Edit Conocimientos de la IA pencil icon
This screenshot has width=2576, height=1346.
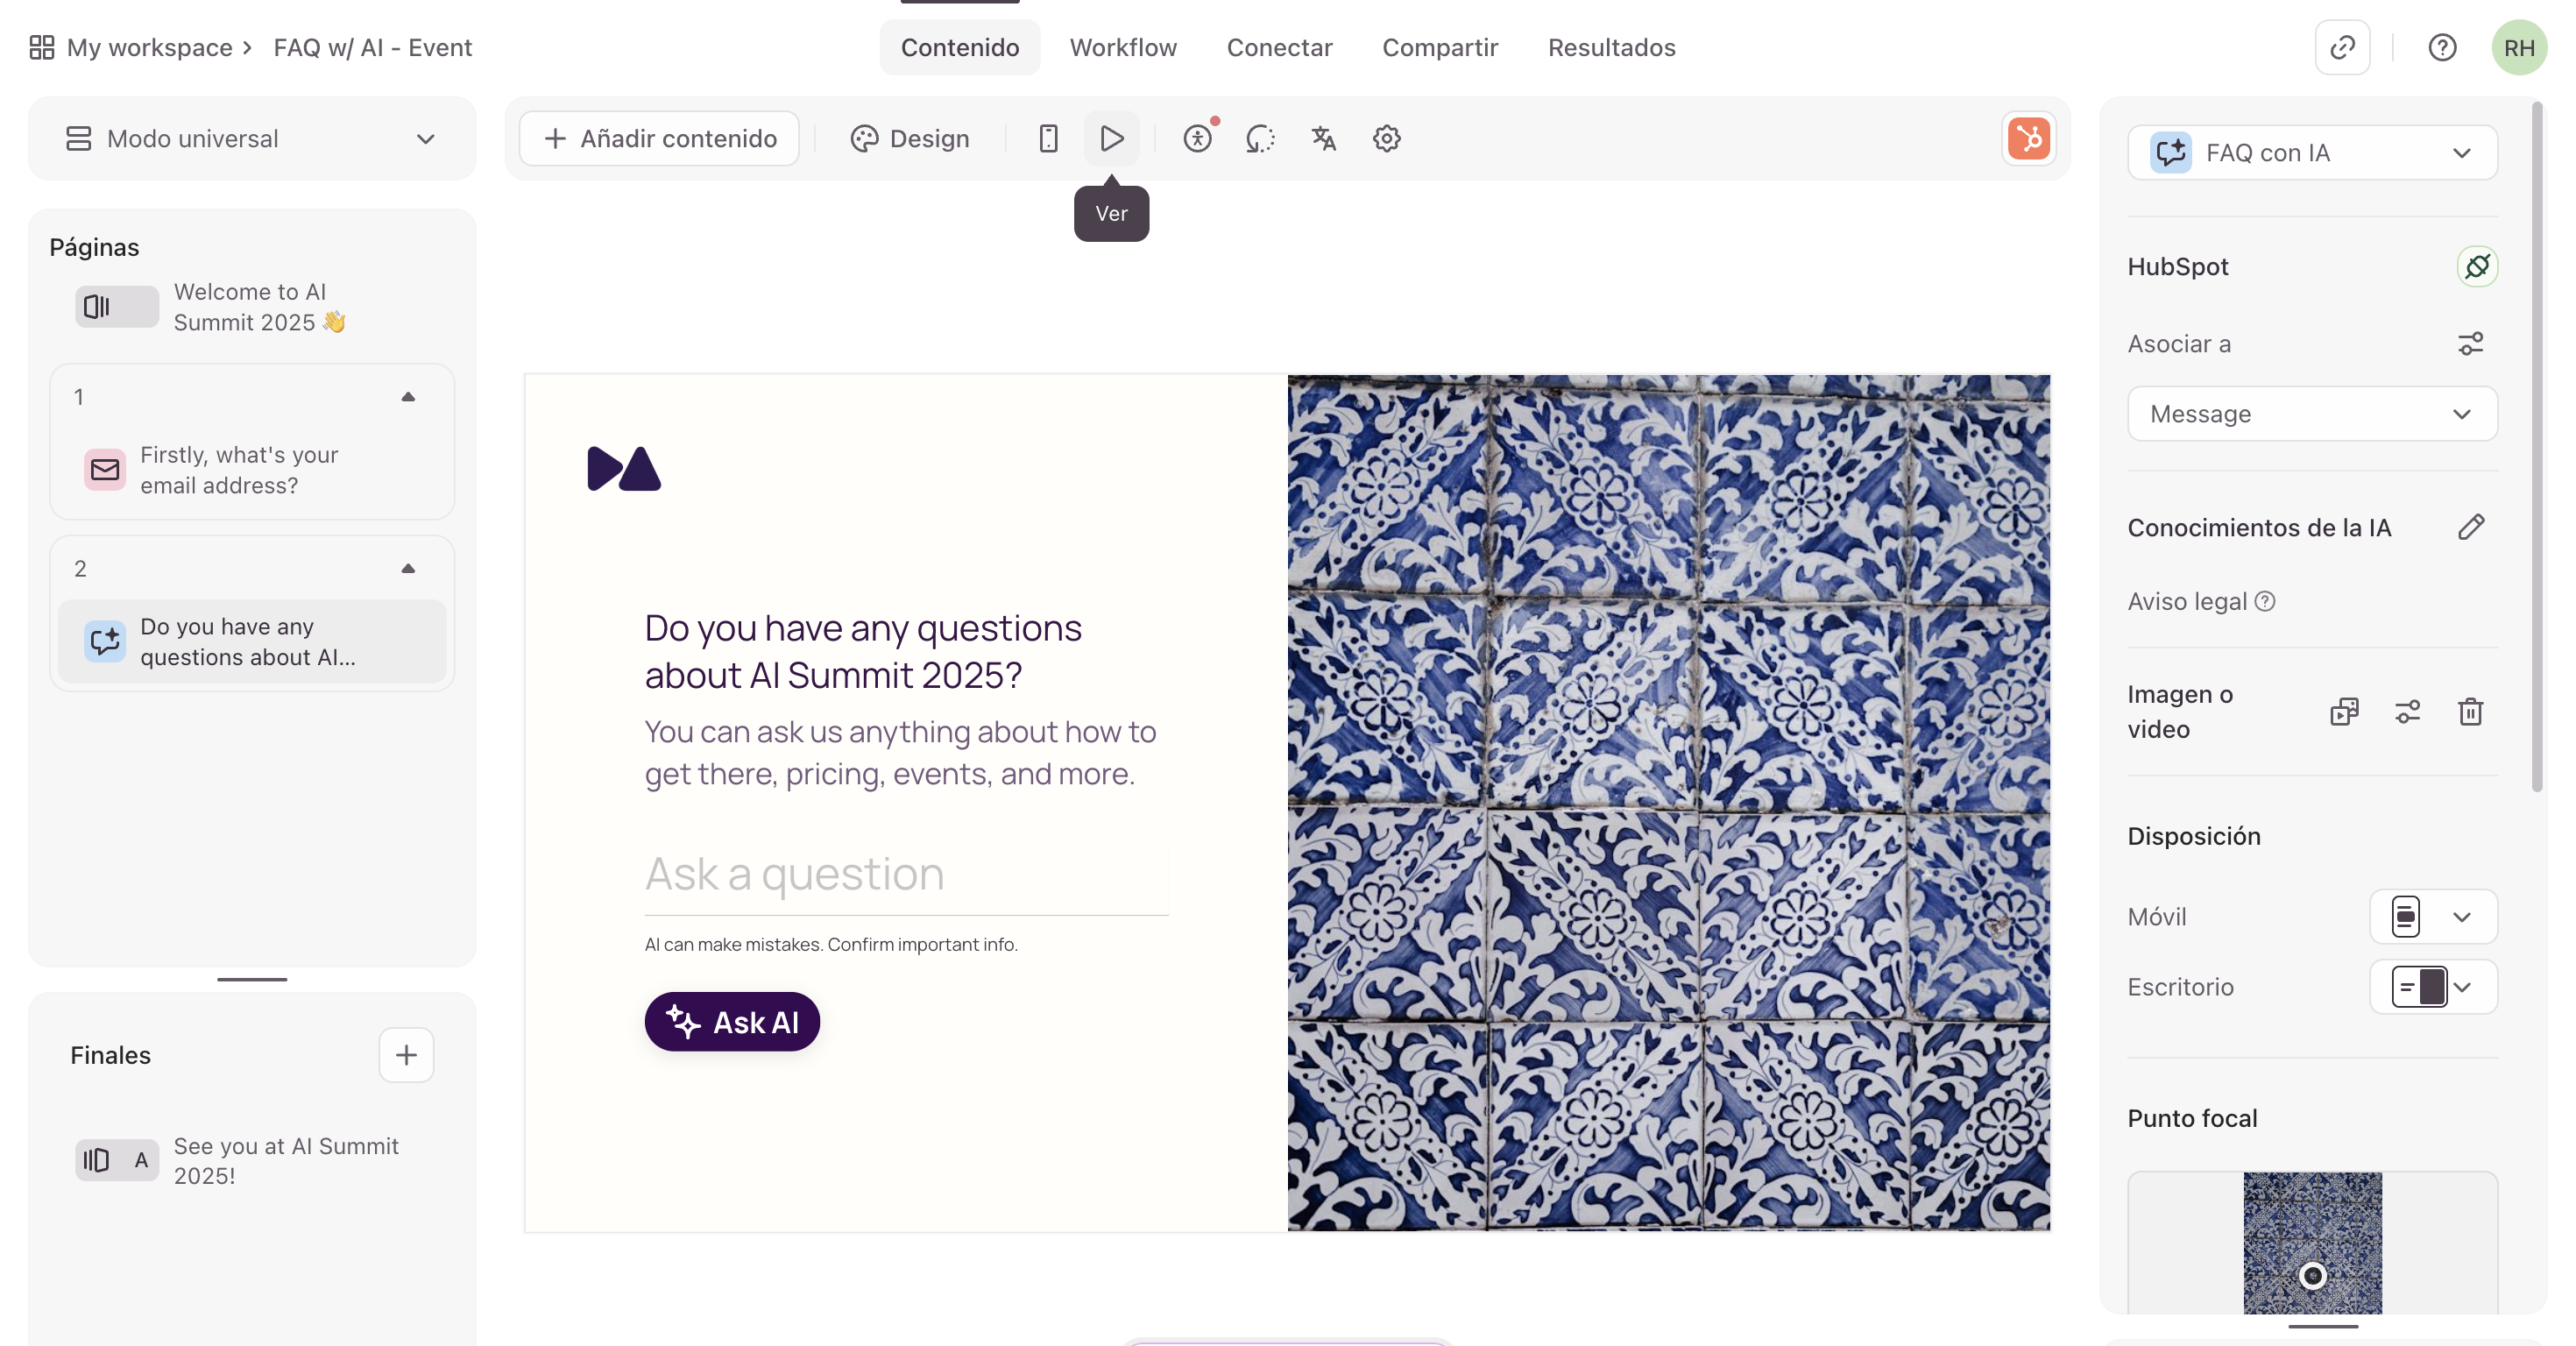tap(2470, 527)
